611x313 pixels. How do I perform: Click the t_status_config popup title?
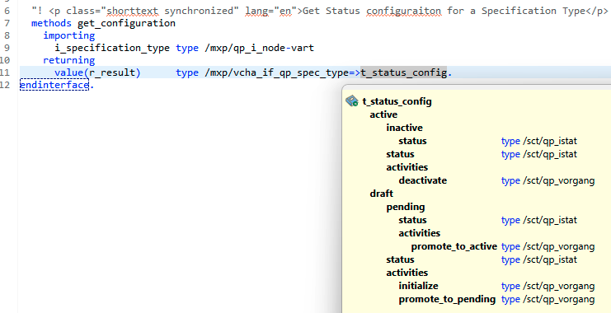coord(397,101)
